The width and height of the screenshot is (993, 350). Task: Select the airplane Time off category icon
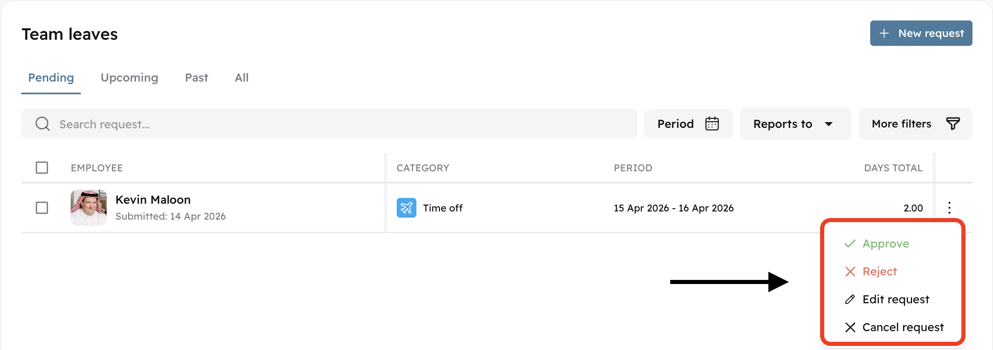pyautogui.click(x=407, y=208)
